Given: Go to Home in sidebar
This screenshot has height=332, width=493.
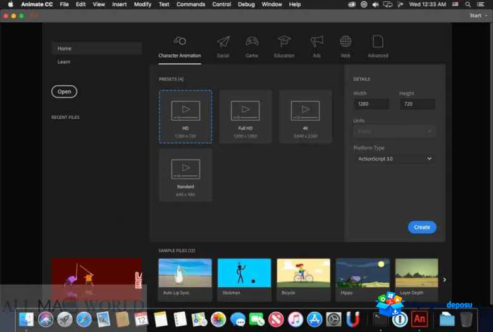Looking at the screenshot, I should [97, 48].
